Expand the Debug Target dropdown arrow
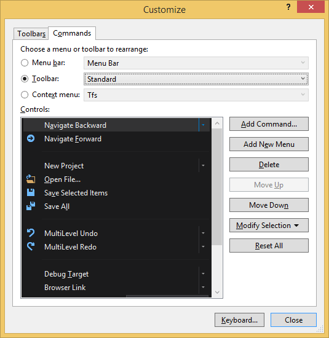329x338 pixels. pos(203,273)
